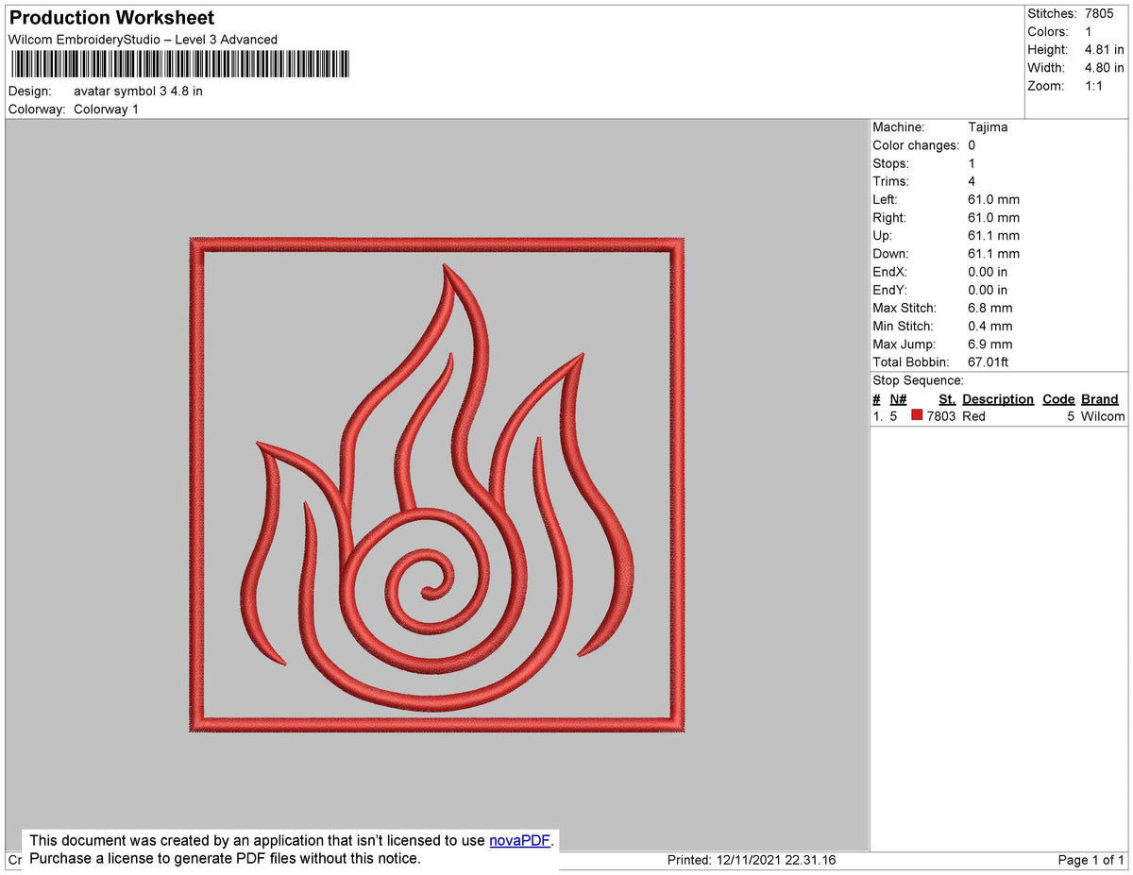Select the Max Jump value 6.9 mm

[989, 344]
